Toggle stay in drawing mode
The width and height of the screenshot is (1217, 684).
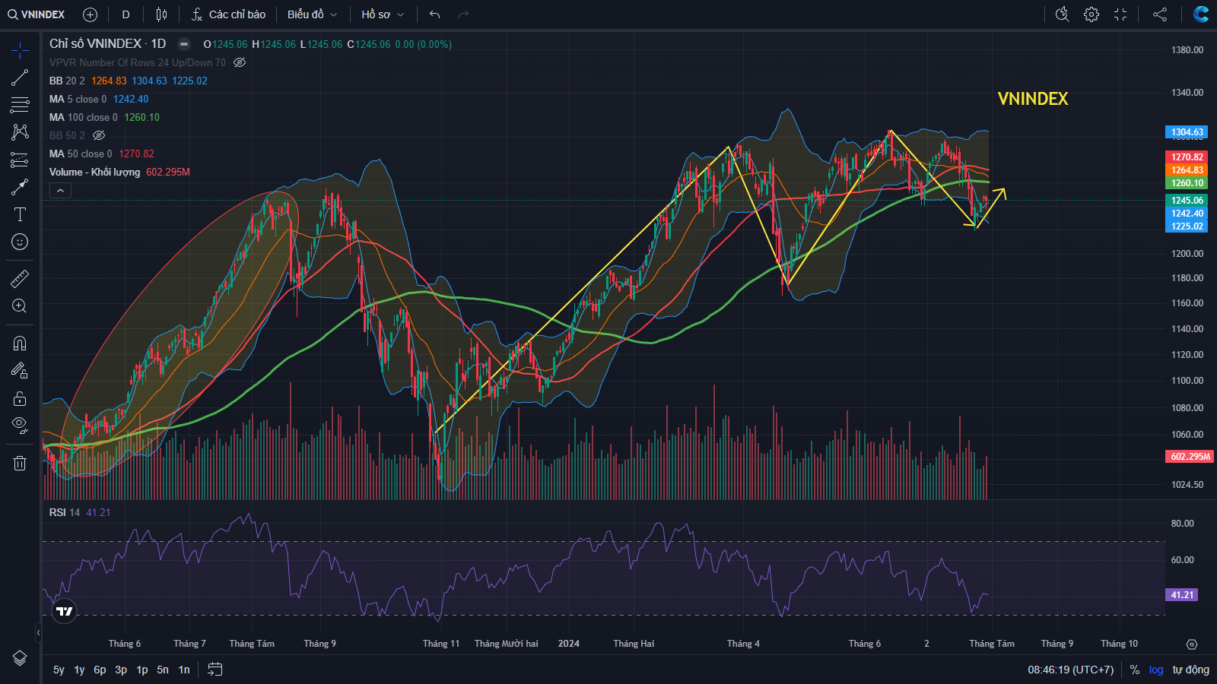[x=20, y=371]
